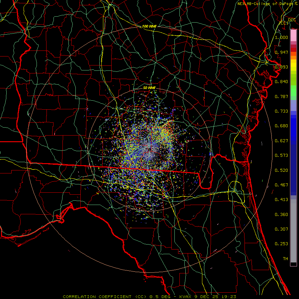The width and height of the screenshot is (299, 299).
Task: Select the 0.787 legend value
Action: [281, 96]
